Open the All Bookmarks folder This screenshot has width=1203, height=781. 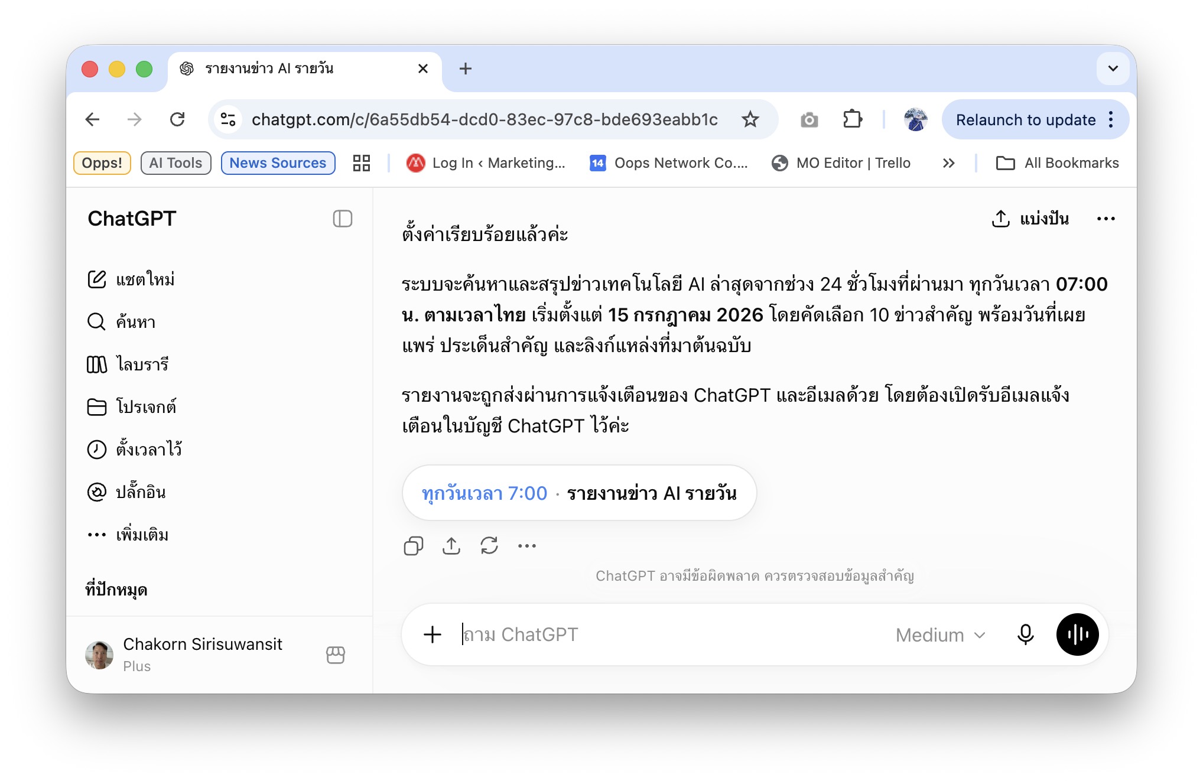click(1058, 163)
